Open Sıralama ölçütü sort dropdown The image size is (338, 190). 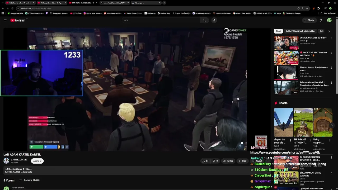pyautogui.click(x=29, y=180)
